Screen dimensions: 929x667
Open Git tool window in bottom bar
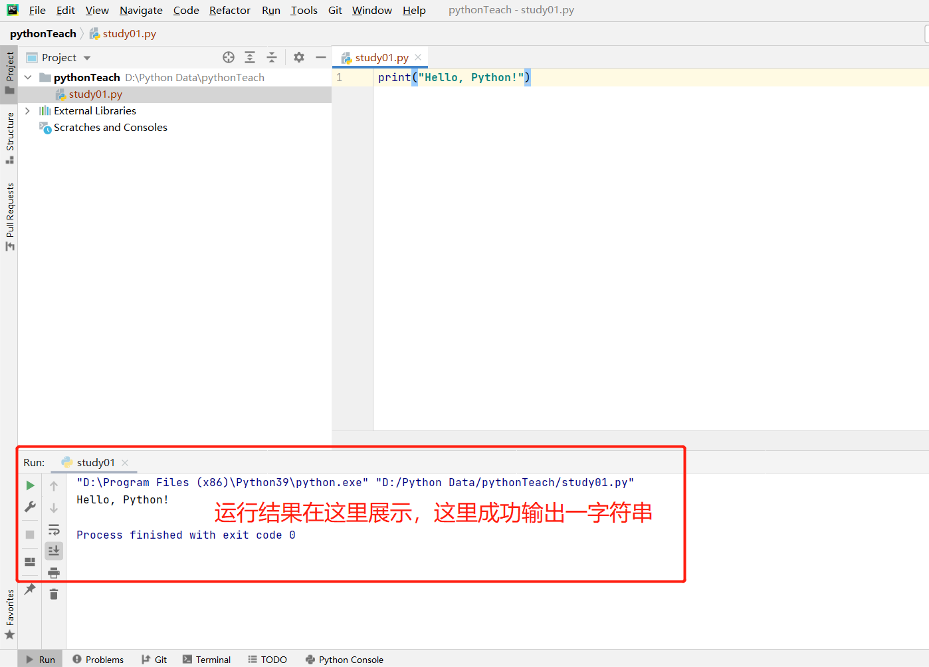point(154,659)
